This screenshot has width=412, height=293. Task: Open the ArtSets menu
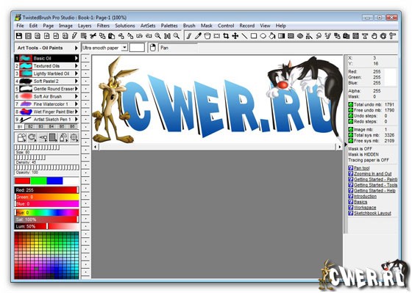148,26
